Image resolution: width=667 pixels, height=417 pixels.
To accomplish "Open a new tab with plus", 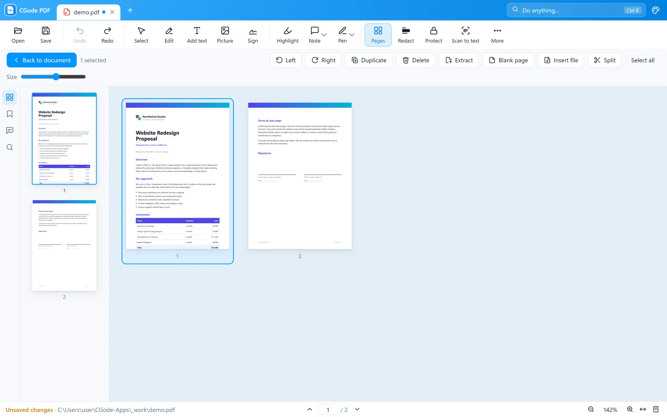I will coord(130,10).
